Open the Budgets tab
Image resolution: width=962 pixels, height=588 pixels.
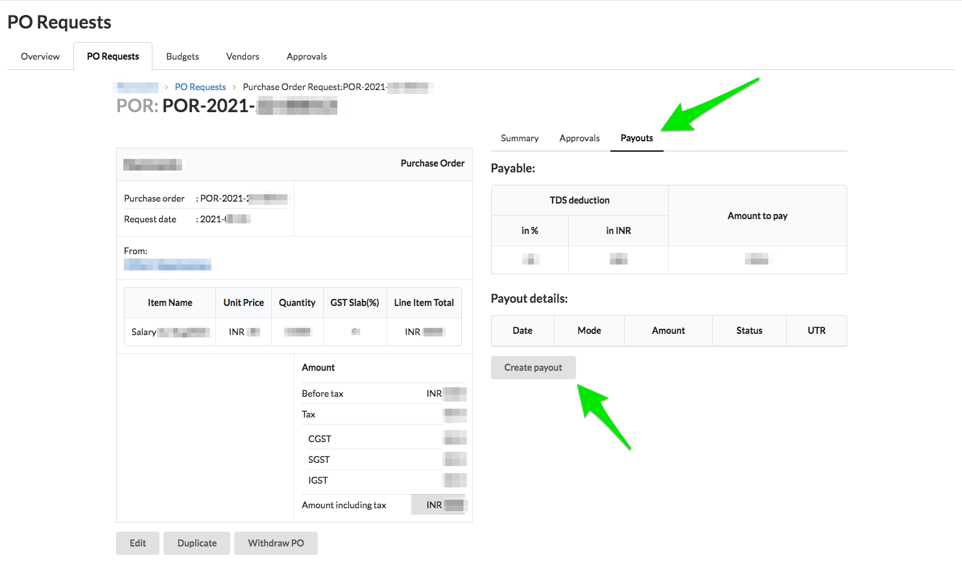coord(182,56)
